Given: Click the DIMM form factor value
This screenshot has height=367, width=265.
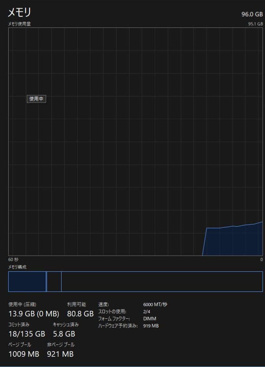Looking at the screenshot, I should pos(149,319).
